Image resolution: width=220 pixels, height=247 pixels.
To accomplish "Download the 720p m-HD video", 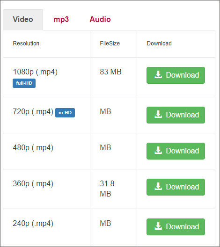I will [x=176, y=115].
